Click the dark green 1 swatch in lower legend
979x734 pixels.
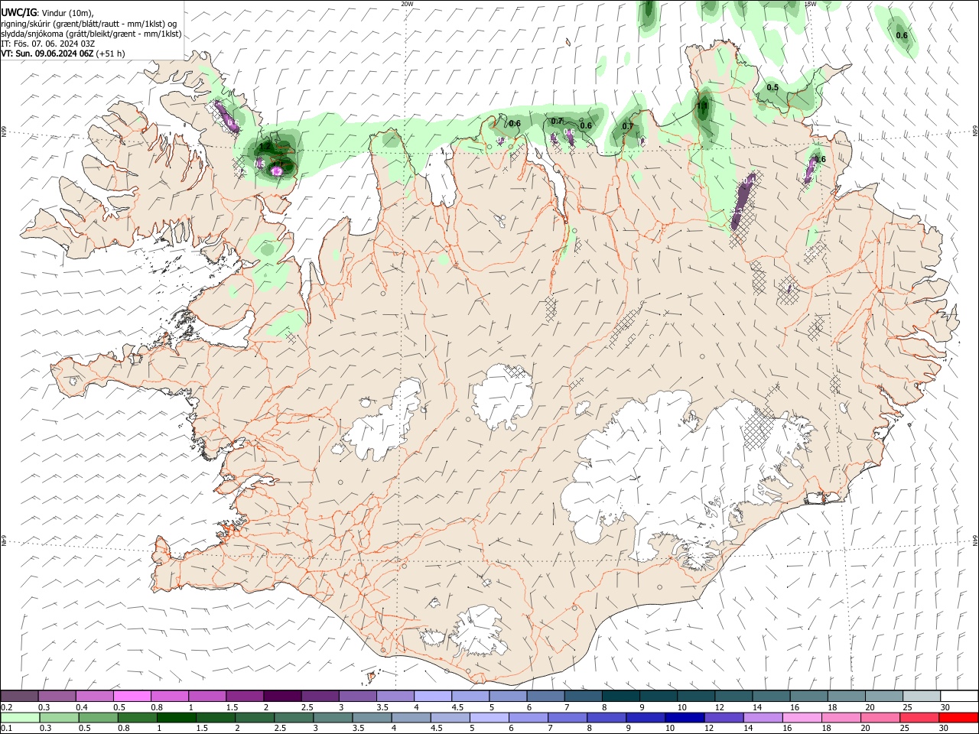(176, 718)
